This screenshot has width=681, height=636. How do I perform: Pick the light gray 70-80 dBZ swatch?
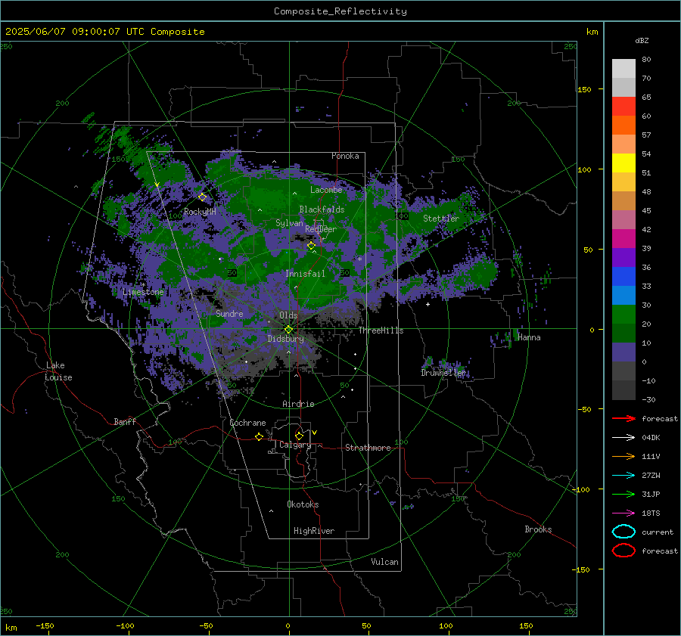[623, 69]
